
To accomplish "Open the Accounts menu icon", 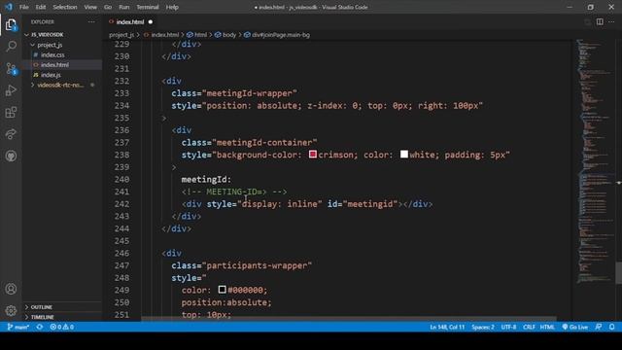I will [x=11, y=289].
